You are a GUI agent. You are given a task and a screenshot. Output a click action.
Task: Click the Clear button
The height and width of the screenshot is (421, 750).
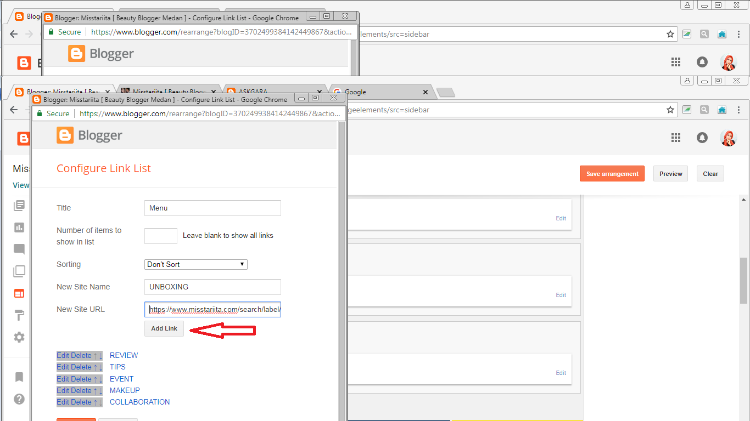[x=710, y=174]
